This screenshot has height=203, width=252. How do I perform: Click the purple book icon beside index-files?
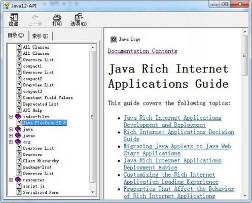(18, 116)
